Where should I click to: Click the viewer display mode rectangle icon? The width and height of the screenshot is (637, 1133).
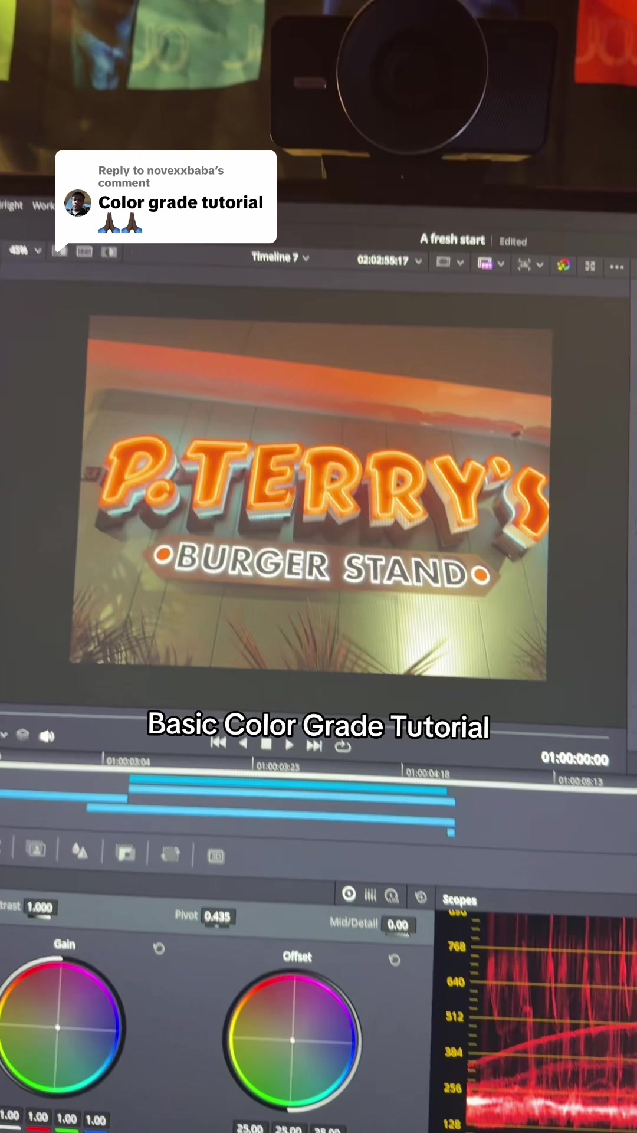click(x=443, y=262)
